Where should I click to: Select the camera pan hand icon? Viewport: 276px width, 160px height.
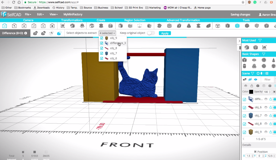(24, 26)
